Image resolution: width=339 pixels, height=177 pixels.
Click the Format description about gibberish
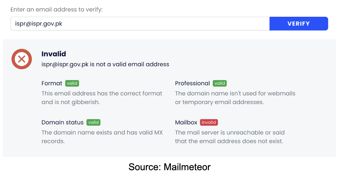click(x=102, y=98)
